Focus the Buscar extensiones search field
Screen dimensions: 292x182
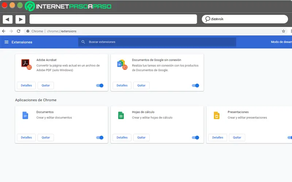157,42
